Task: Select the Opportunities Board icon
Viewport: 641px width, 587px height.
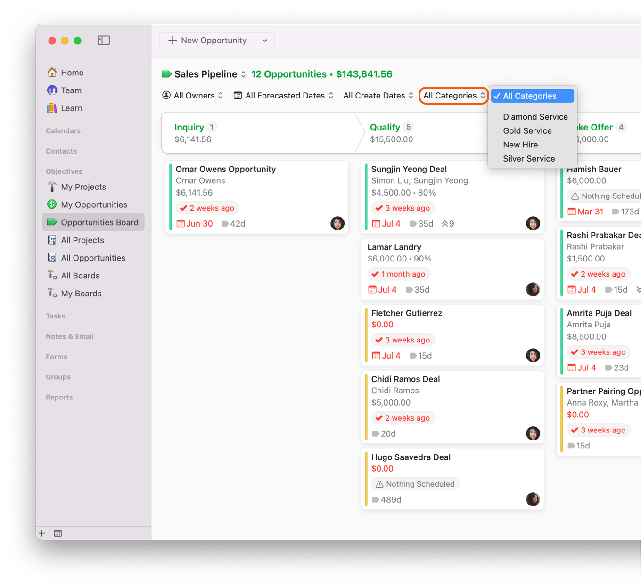Action: (52, 222)
